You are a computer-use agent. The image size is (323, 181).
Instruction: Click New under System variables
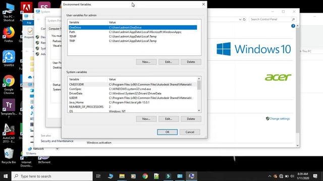tap(146, 119)
